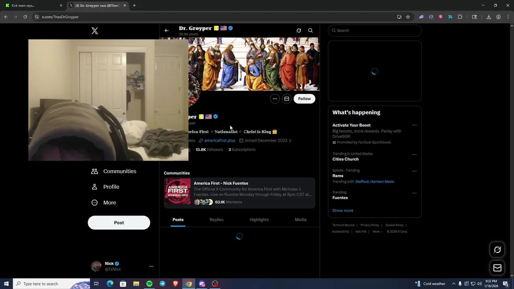
Task: Open Cookie Policy footer link
Action: (394, 225)
